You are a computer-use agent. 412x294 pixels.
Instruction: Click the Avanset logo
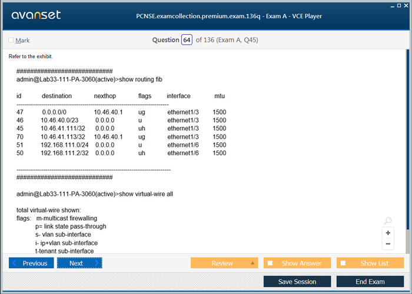pos(36,15)
